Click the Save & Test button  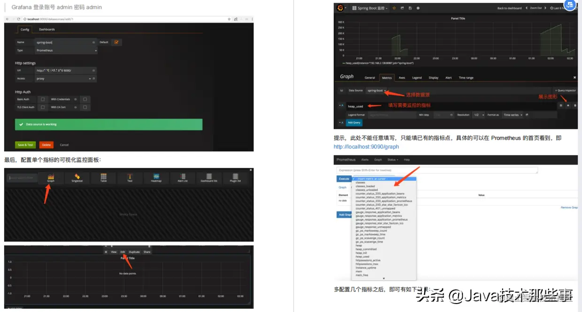[25, 145]
